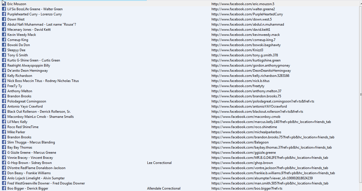Click the Facebook icon for Bowski Da Don
Image resolution: width=362 pixels, height=191 pixels.
pyautogui.click(x=4, y=45)
